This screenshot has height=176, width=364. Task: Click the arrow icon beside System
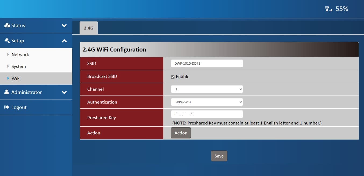click(8, 66)
